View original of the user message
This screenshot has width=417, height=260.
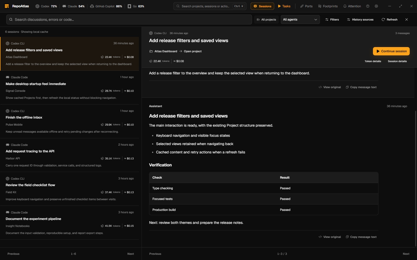330,87
